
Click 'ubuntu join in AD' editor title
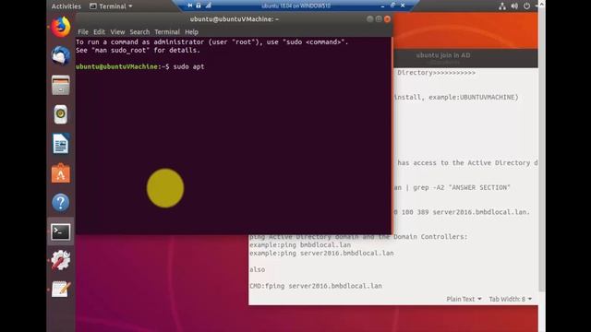[443, 55]
